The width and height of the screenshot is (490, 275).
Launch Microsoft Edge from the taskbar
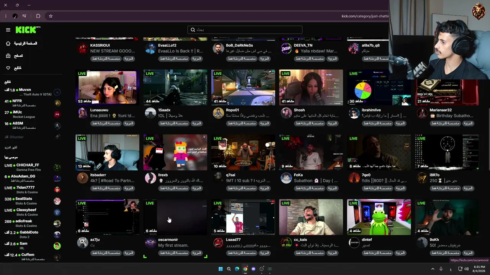click(x=237, y=269)
